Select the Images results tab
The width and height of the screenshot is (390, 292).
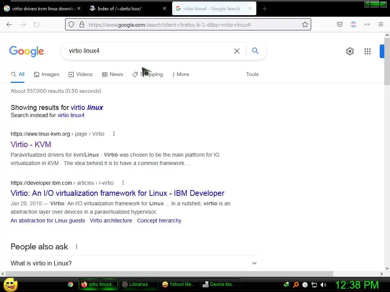coord(46,74)
